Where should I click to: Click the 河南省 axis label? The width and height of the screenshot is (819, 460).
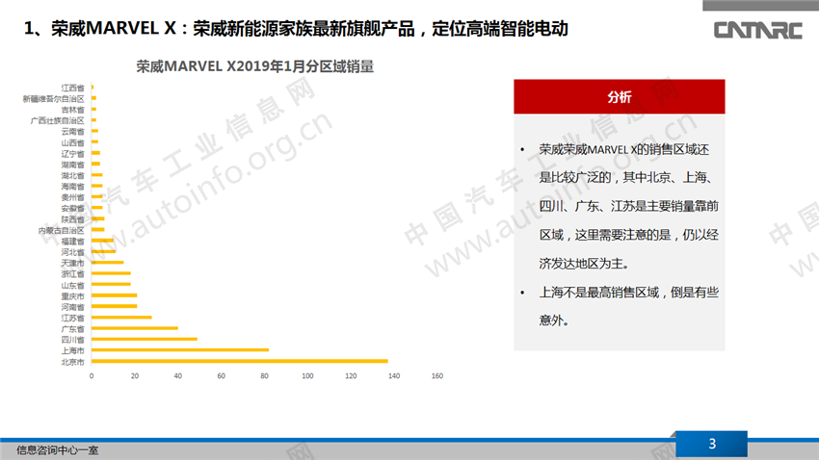(x=72, y=307)
